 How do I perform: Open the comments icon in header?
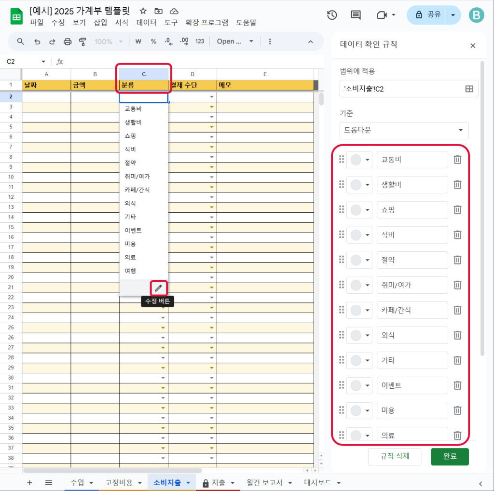(x=356, y=15)
